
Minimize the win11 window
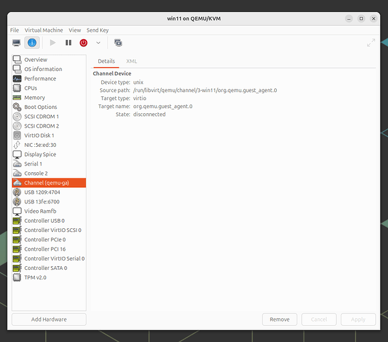349,19
